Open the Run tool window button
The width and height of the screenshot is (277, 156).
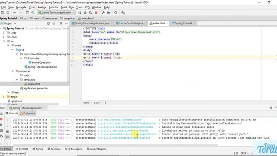pyautogui.click(x=6, y=149)
